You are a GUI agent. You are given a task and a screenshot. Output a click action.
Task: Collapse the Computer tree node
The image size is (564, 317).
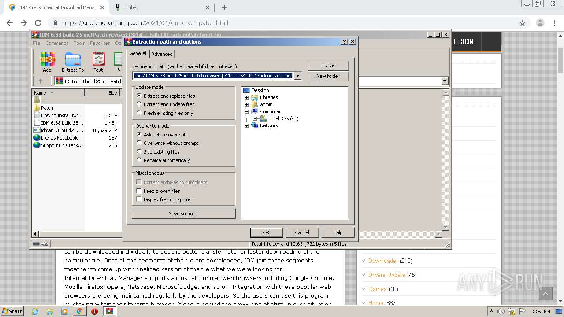[x=247, y=111]
